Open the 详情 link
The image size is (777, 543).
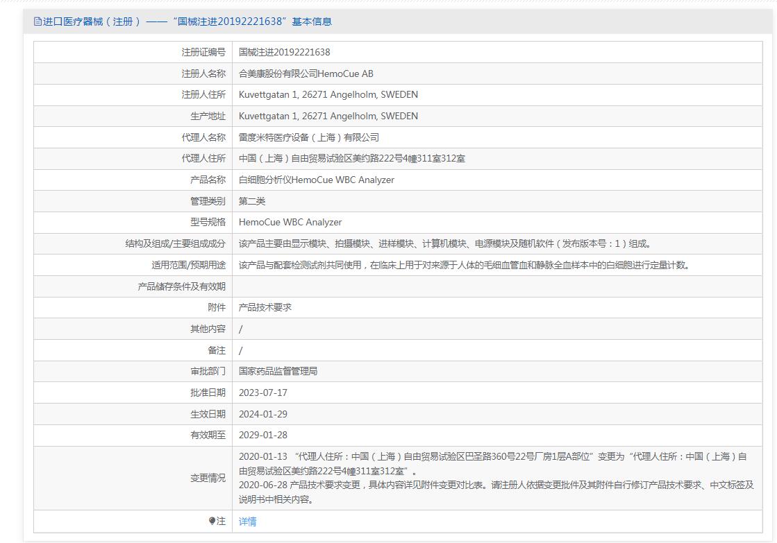(248, 522)
